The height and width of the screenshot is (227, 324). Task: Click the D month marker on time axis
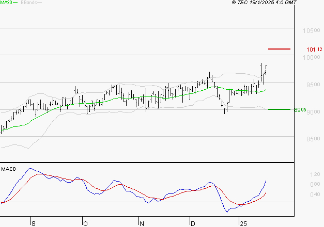click(193, 223)
